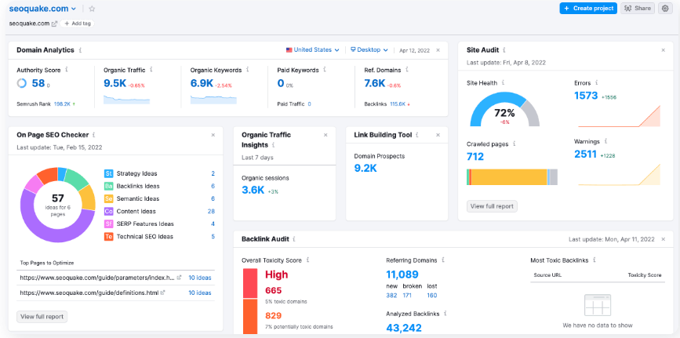Open the Backlinks 115.6K value
The image size is (680, 338).
pyautogui.click(x=398, y=104)
